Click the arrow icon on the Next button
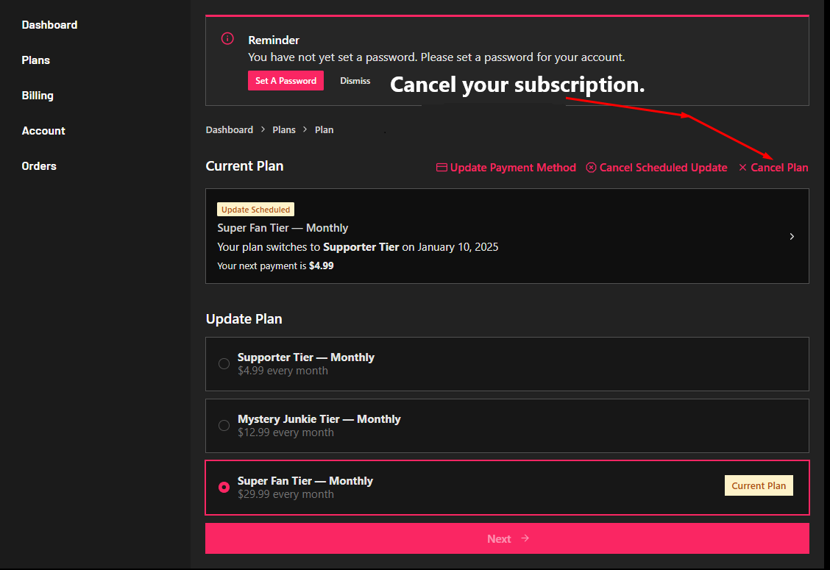This screenshot has height=570, width=830. click(x=525, y=538)
